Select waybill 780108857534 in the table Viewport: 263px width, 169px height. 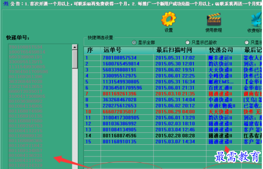120,58
